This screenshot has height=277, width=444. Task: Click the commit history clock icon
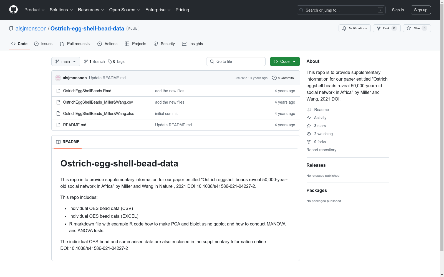click(x=274, y=78)
